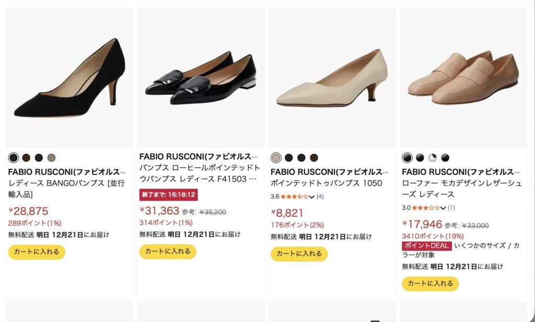Click the three-star rating icons on the loafers
This screenshot has width=535, height=322.
425,208
